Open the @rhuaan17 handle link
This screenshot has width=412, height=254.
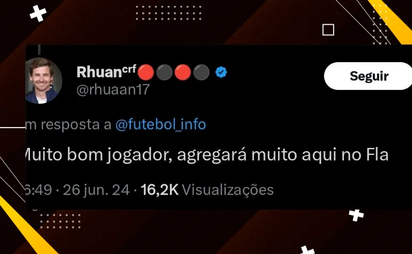pyautogui.click(x=113, y=89)
